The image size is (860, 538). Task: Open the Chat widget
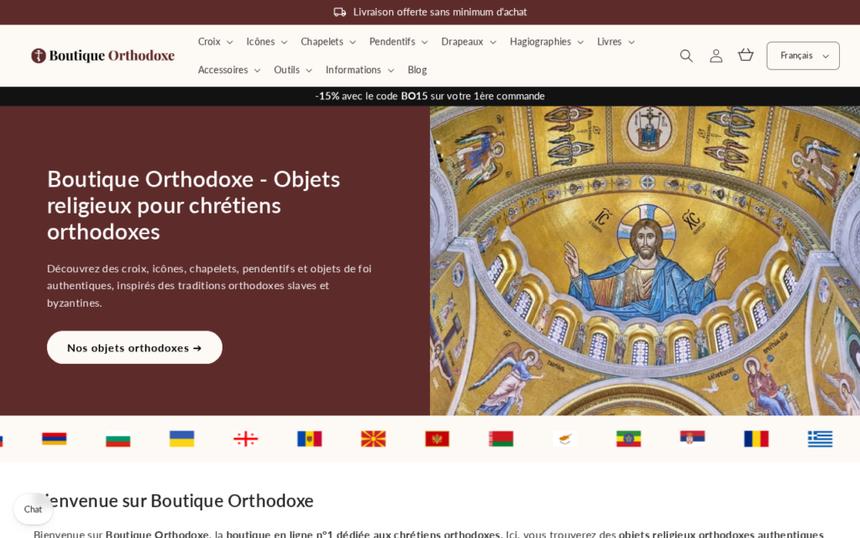tap(33, 509)
